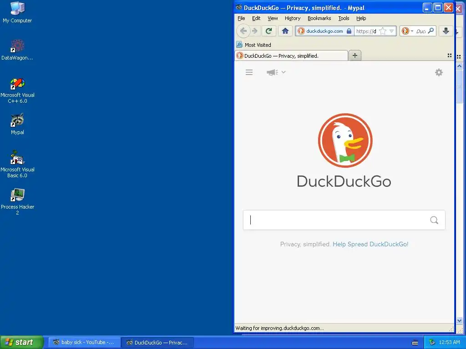
Task: Open the Tools menu
Action: pos(344,18)
